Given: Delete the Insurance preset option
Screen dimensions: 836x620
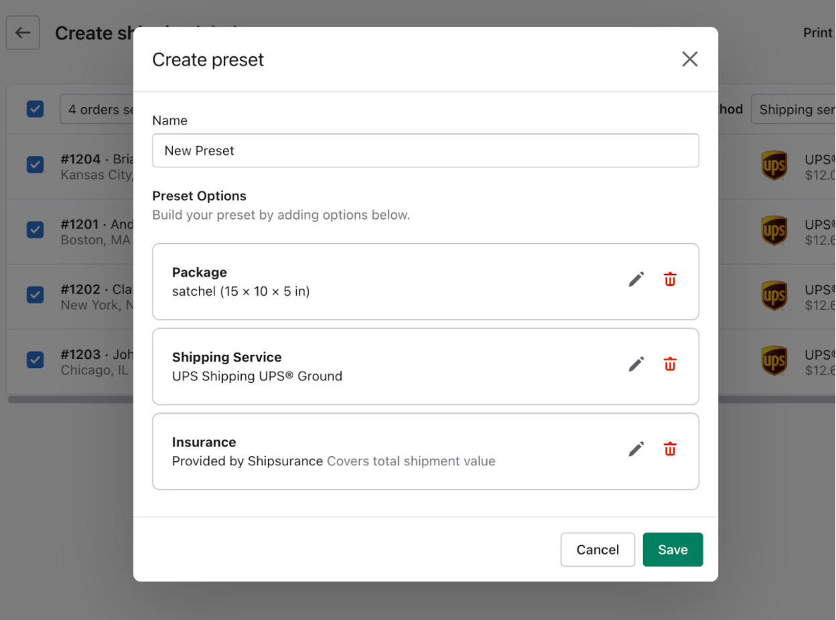Looking at the screenshot, I should tap(670, 449).
